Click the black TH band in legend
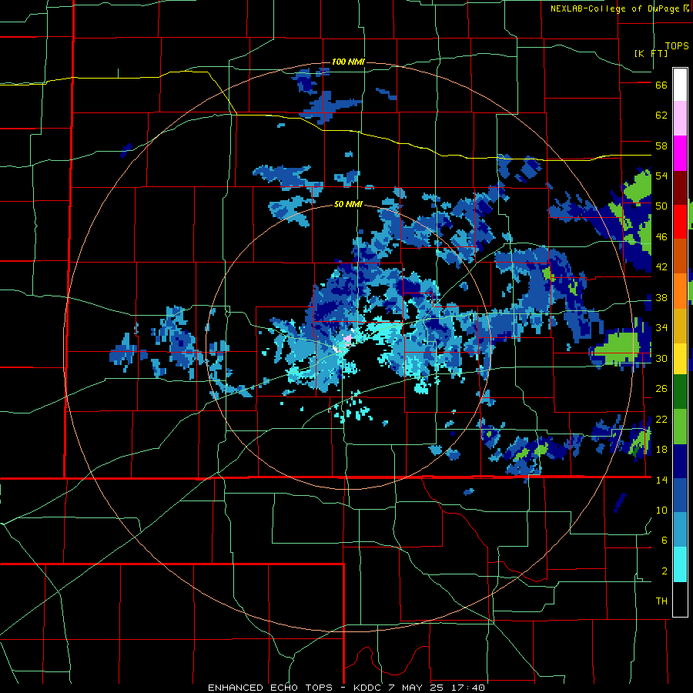 click(x=680, y=599)
